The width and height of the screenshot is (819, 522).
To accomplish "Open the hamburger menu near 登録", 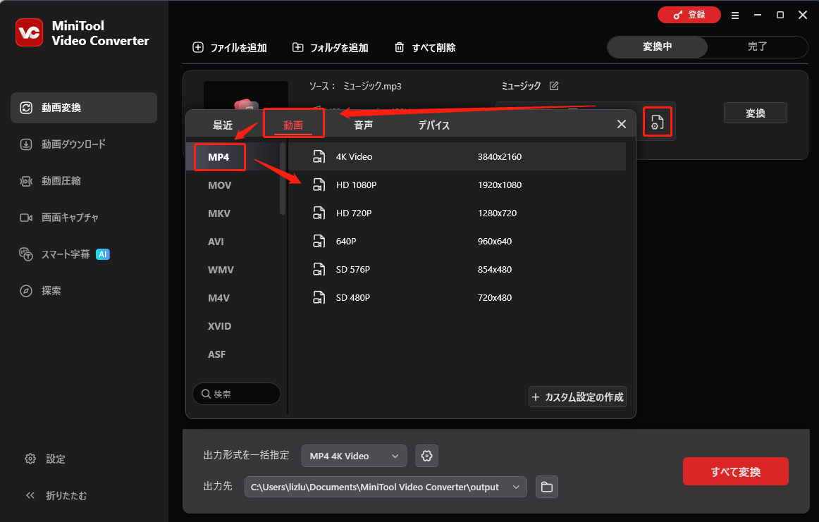I will pos(734,15).
